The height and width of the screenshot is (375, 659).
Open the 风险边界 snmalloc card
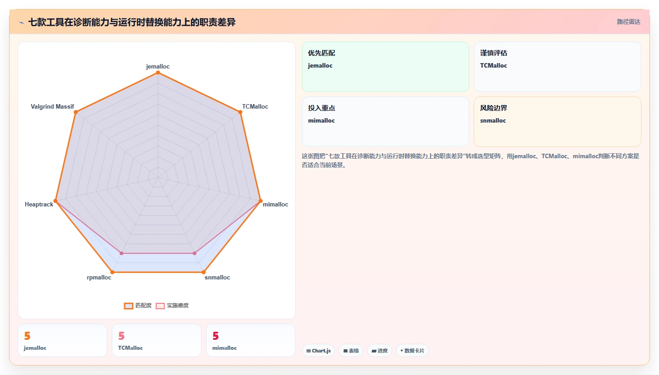pos(558,122)
